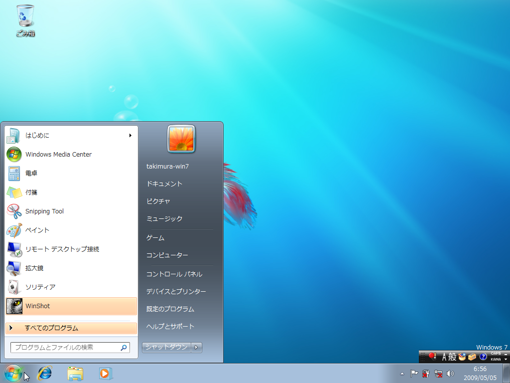The image size is (510, 383).
Task: Click the IME red ball icon on language bar
Action: (433, 357)
